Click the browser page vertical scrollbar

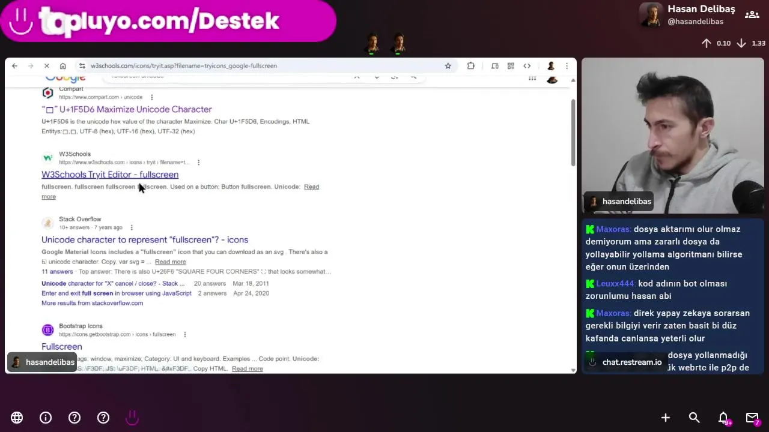click(x=573, y=132)
